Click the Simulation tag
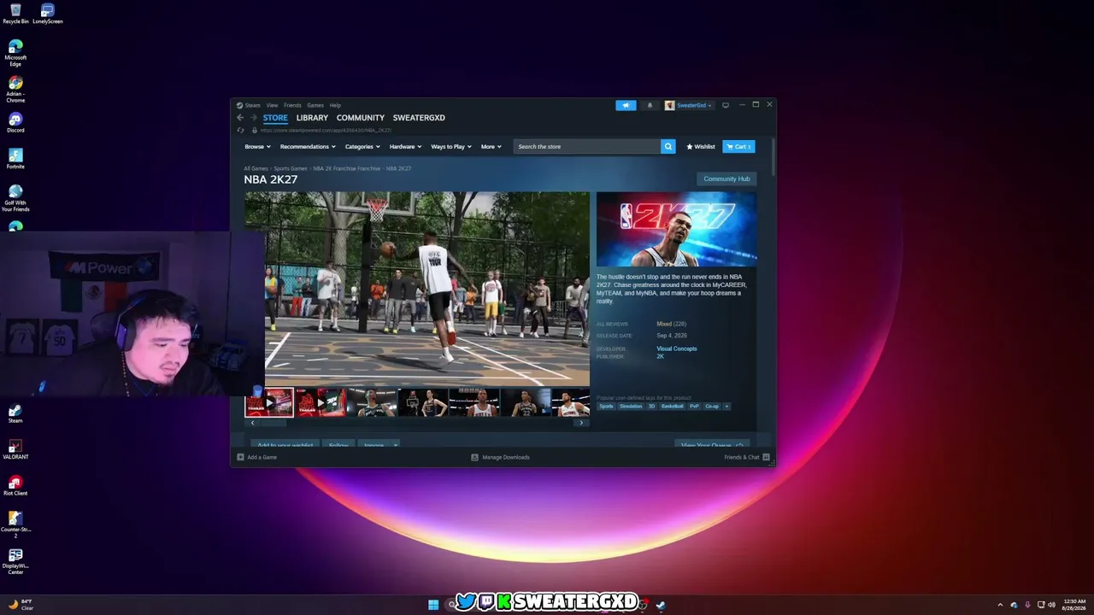1094x615 pixels. 631,407
